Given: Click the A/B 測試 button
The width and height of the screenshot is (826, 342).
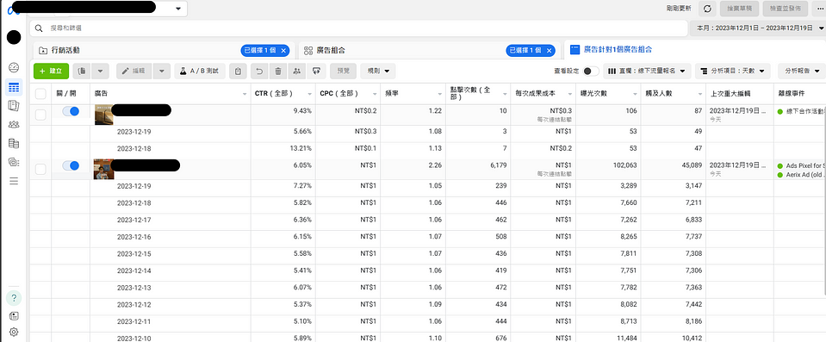Looking at the screenshot, I should click(x=200, y=71).
